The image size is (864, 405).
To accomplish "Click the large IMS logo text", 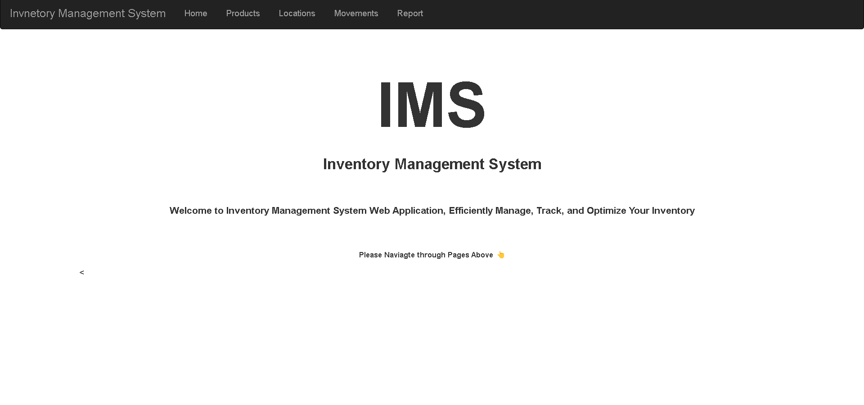I will pos(432,106).
